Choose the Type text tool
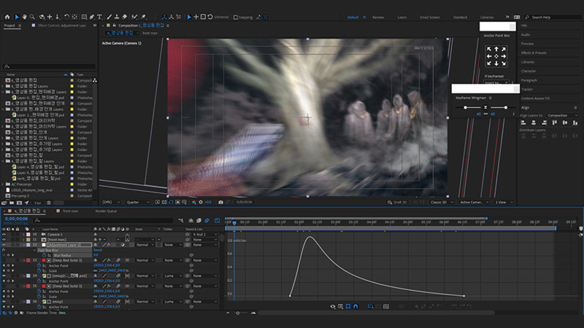584x328 pixels. coord(99,16)
